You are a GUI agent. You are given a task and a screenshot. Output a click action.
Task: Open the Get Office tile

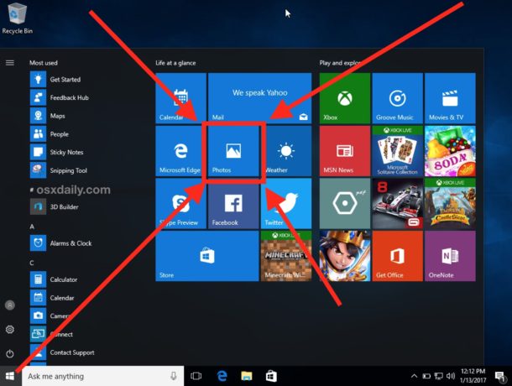coord(397,256)
